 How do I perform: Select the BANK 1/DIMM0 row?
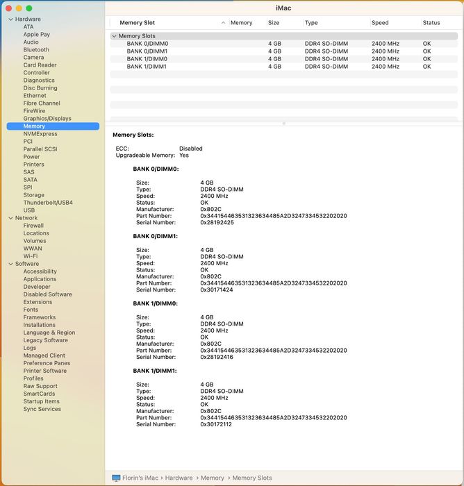point(284,59)
